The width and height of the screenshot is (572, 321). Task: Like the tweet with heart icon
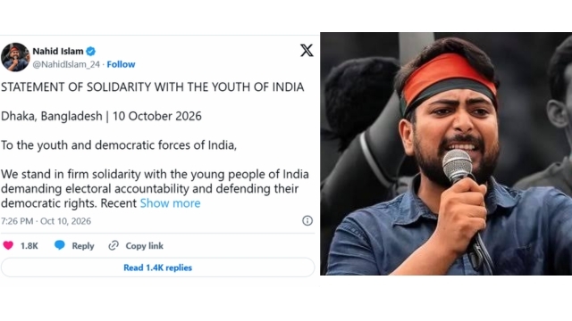pyautogui.click(x=8, y=246)
